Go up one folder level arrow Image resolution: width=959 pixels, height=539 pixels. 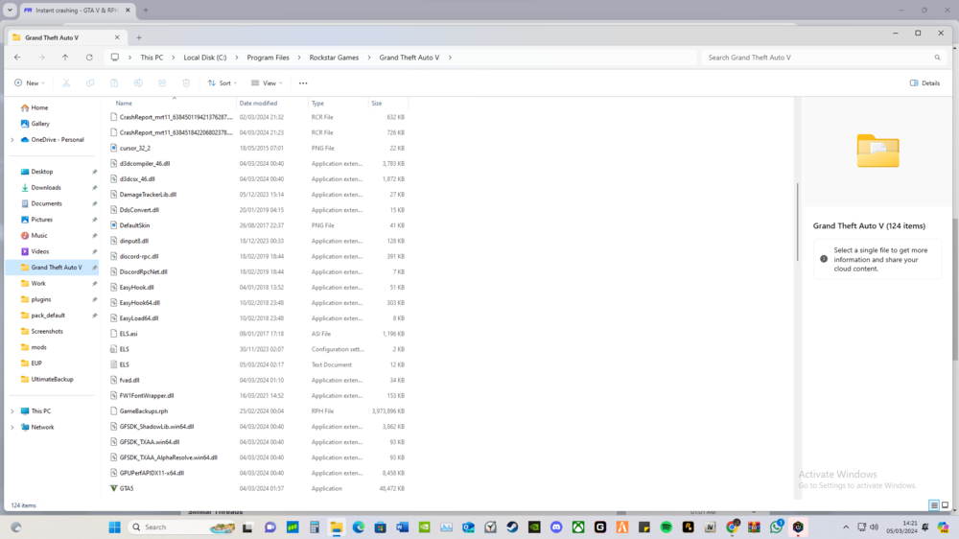pos(65,58)
